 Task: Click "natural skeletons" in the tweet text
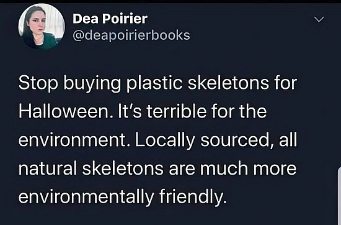coord(91,168)
